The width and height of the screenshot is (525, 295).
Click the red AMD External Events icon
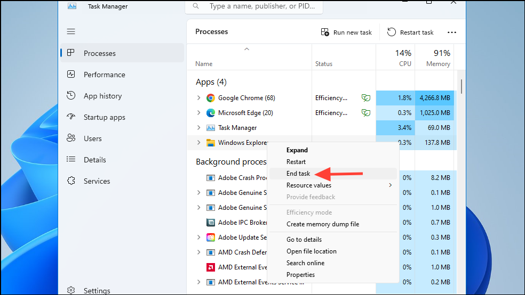coord(211,267)
